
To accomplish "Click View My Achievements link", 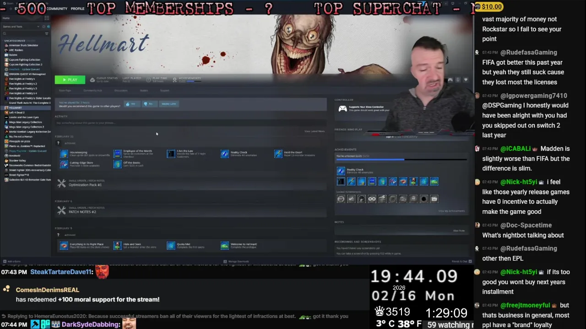I will click(451, 211).
